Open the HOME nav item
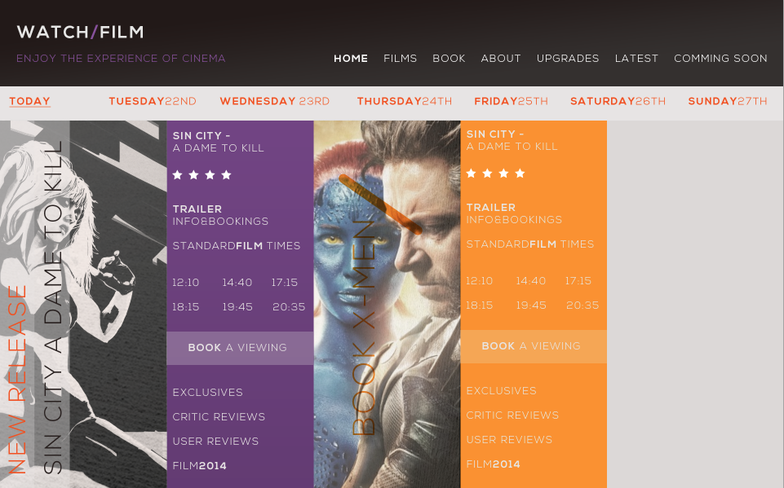 click(x=351, y=59)
